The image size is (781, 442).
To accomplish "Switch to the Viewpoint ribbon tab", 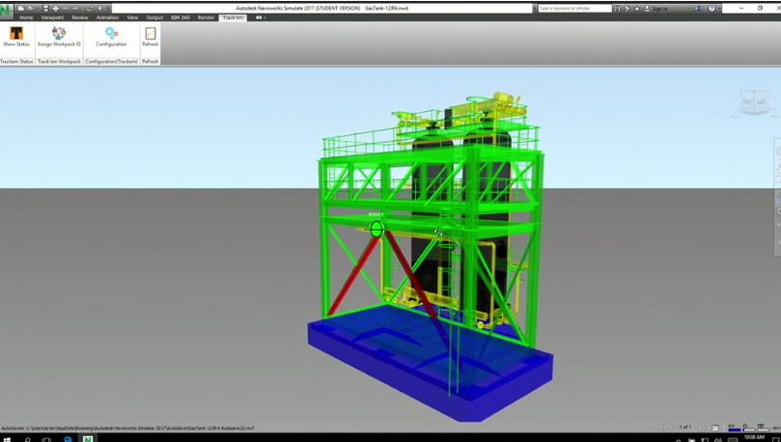I will [52, 17].
